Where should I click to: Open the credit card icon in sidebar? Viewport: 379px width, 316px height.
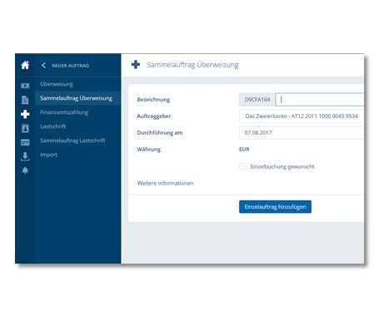click(25, 142)
